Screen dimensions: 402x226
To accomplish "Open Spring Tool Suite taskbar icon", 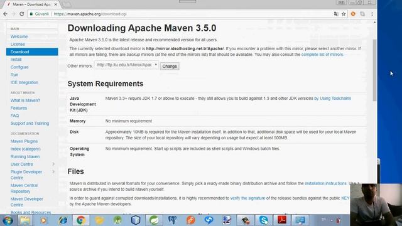I will coord(154,220).
